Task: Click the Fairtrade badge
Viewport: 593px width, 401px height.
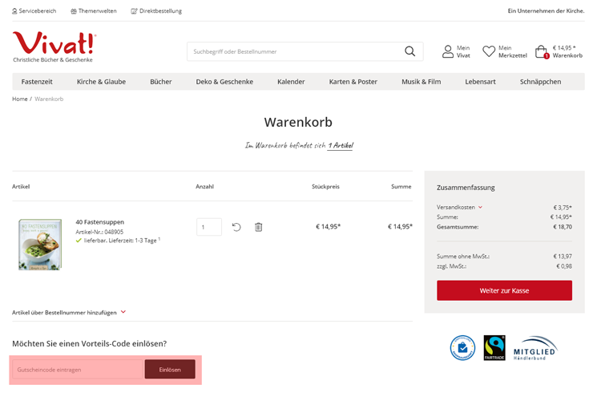Action: click(x=494, y=347)
